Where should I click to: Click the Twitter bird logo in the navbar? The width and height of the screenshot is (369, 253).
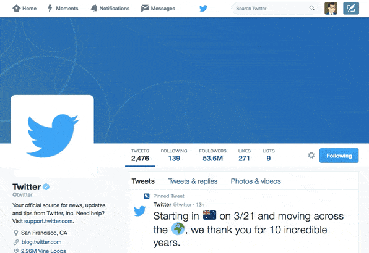coord(203,9)
